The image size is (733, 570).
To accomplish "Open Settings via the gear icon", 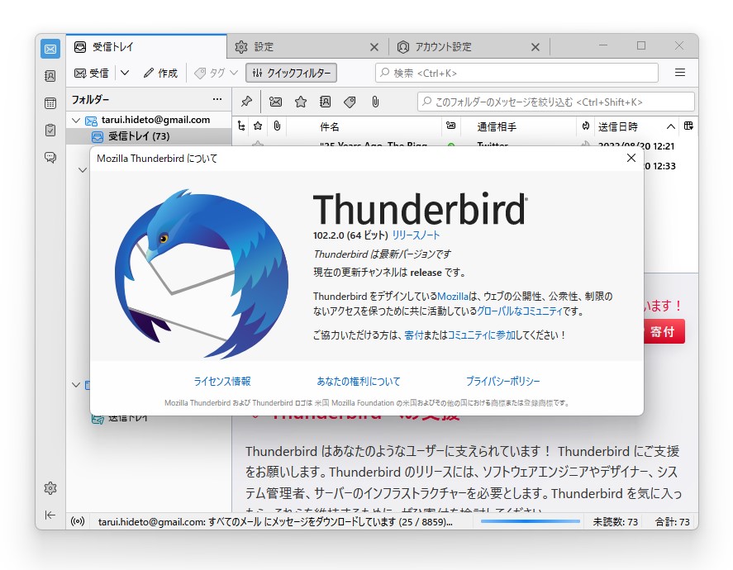I will click(50, 489).
